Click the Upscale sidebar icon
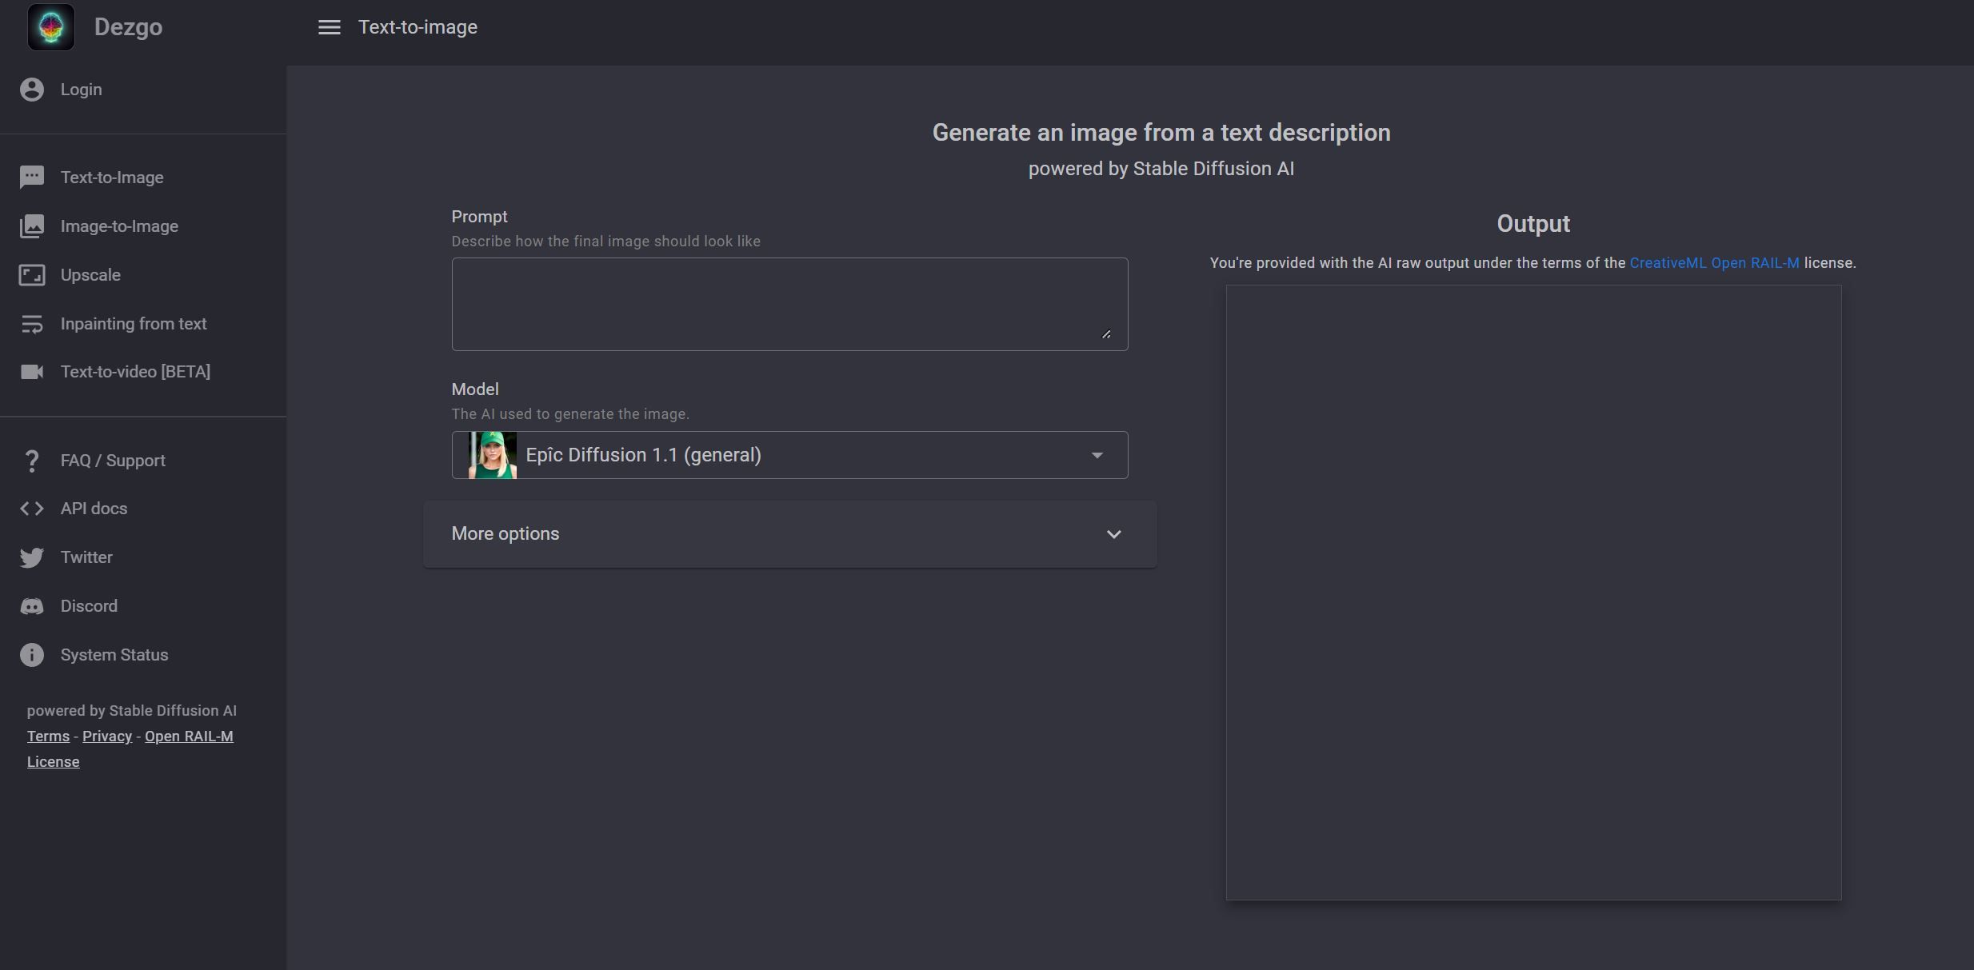The height and width of the screenshot is (970, 1974). (x=31, y=274)
